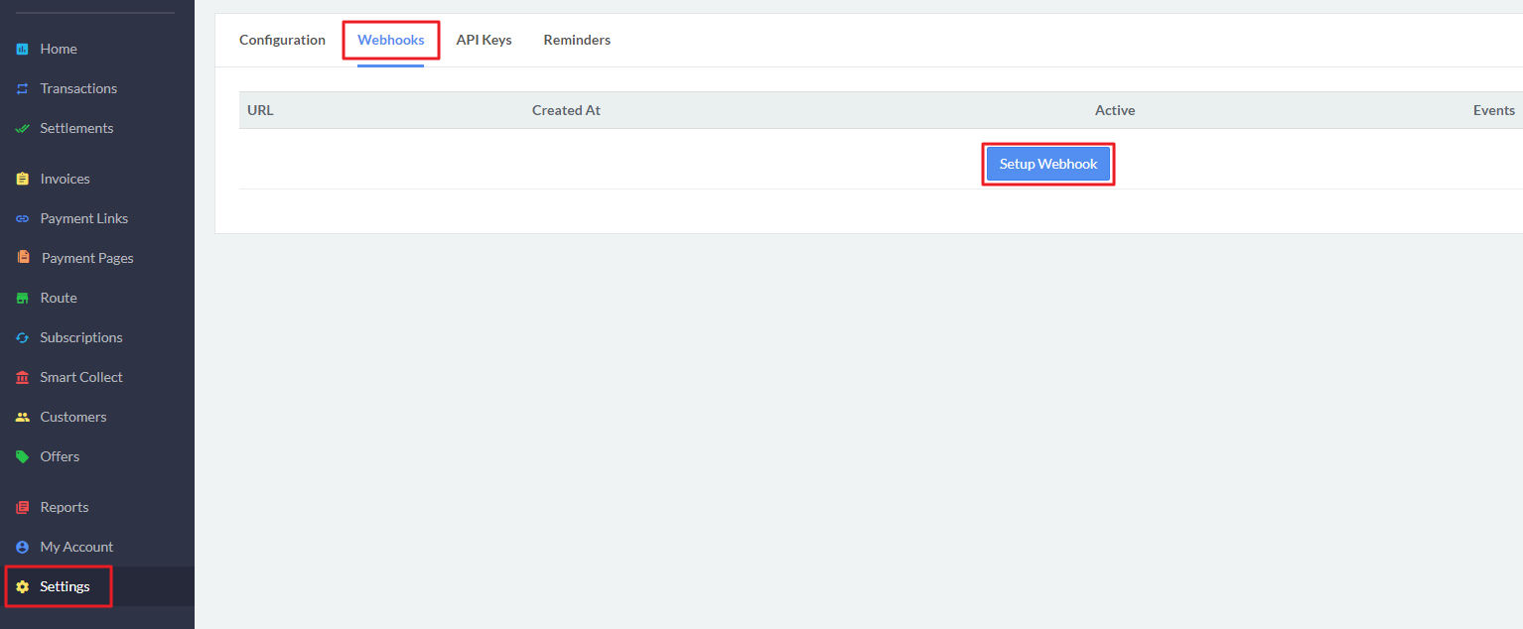Image resolution: width=1523 pixels, height=629 pixels.
Task: Click the Subscriptions refresh icon
Action: (23, 337)
